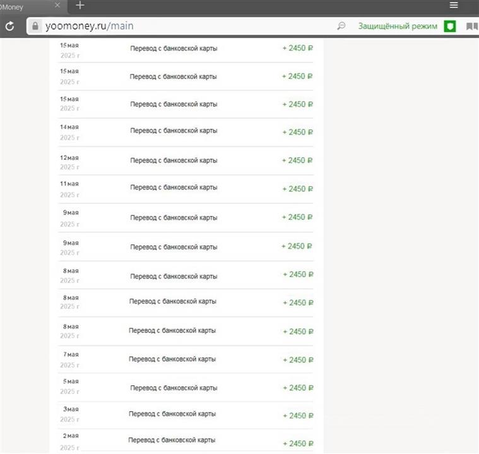Viewport: 479px width, 454px height.
Task: Open the 14 мая card transfer entry
Action: 174,131
